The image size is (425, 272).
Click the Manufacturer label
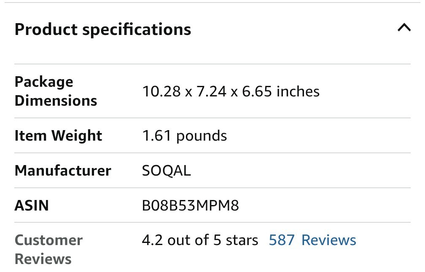pos(63,171)
